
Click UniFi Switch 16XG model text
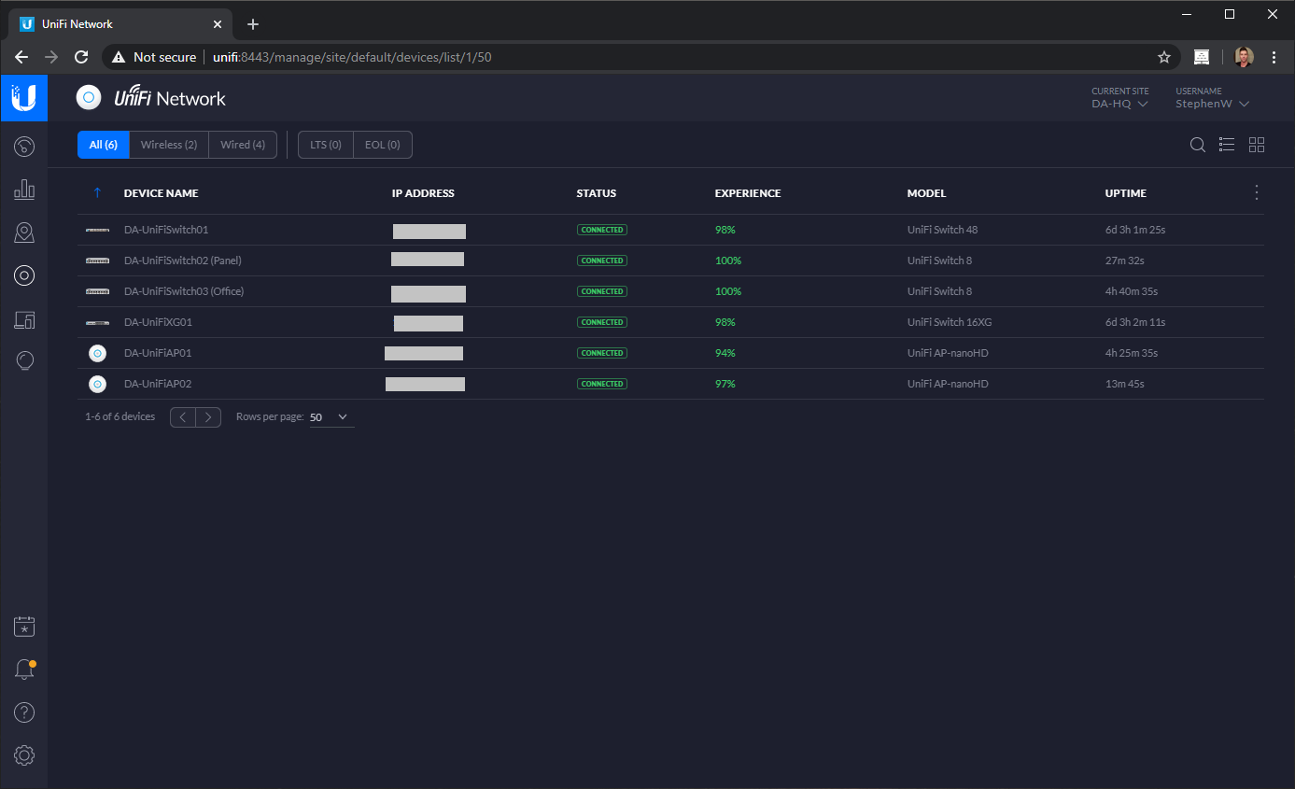950,322
